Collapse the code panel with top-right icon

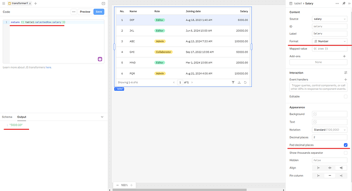click(103, 4)
